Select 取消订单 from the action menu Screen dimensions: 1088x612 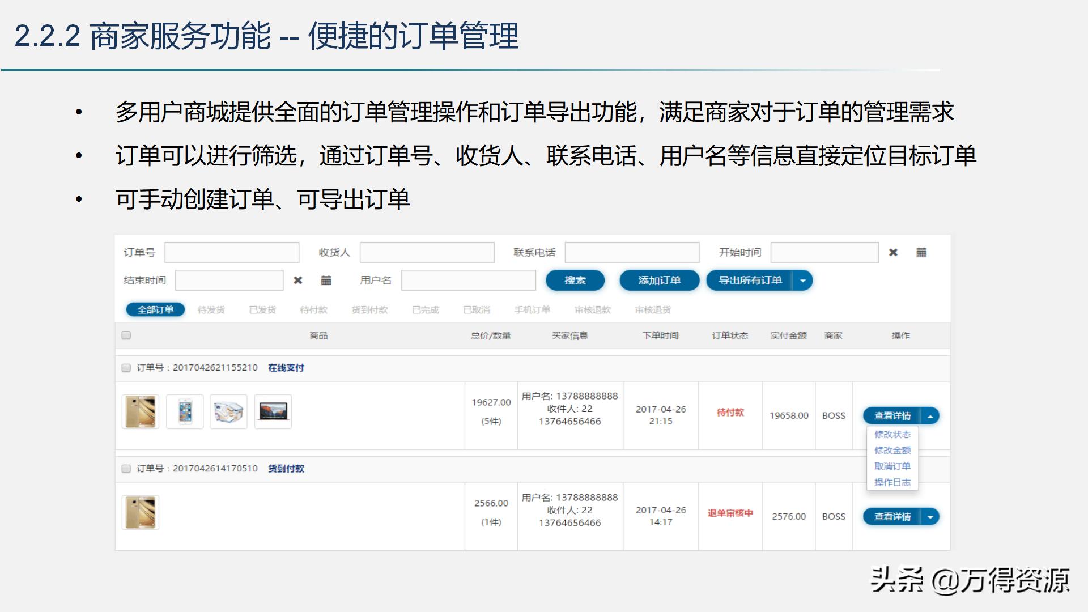tap(892, 466)
